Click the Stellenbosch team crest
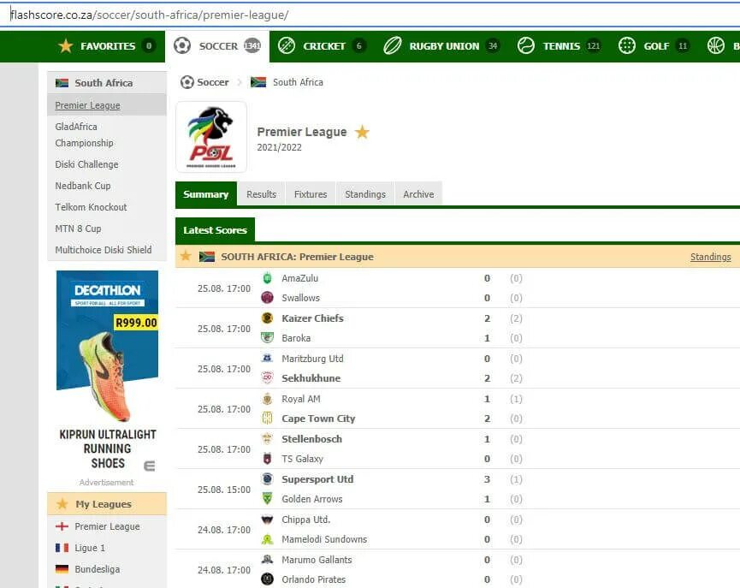Screen dimensions: 740x588 (x=267, y=439)
